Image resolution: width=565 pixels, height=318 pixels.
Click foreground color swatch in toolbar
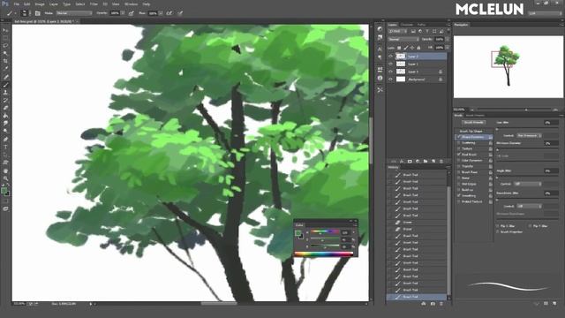[4, 191]
